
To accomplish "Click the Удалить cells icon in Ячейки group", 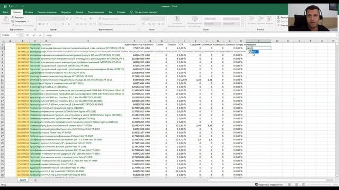I will tap(261, 20).
